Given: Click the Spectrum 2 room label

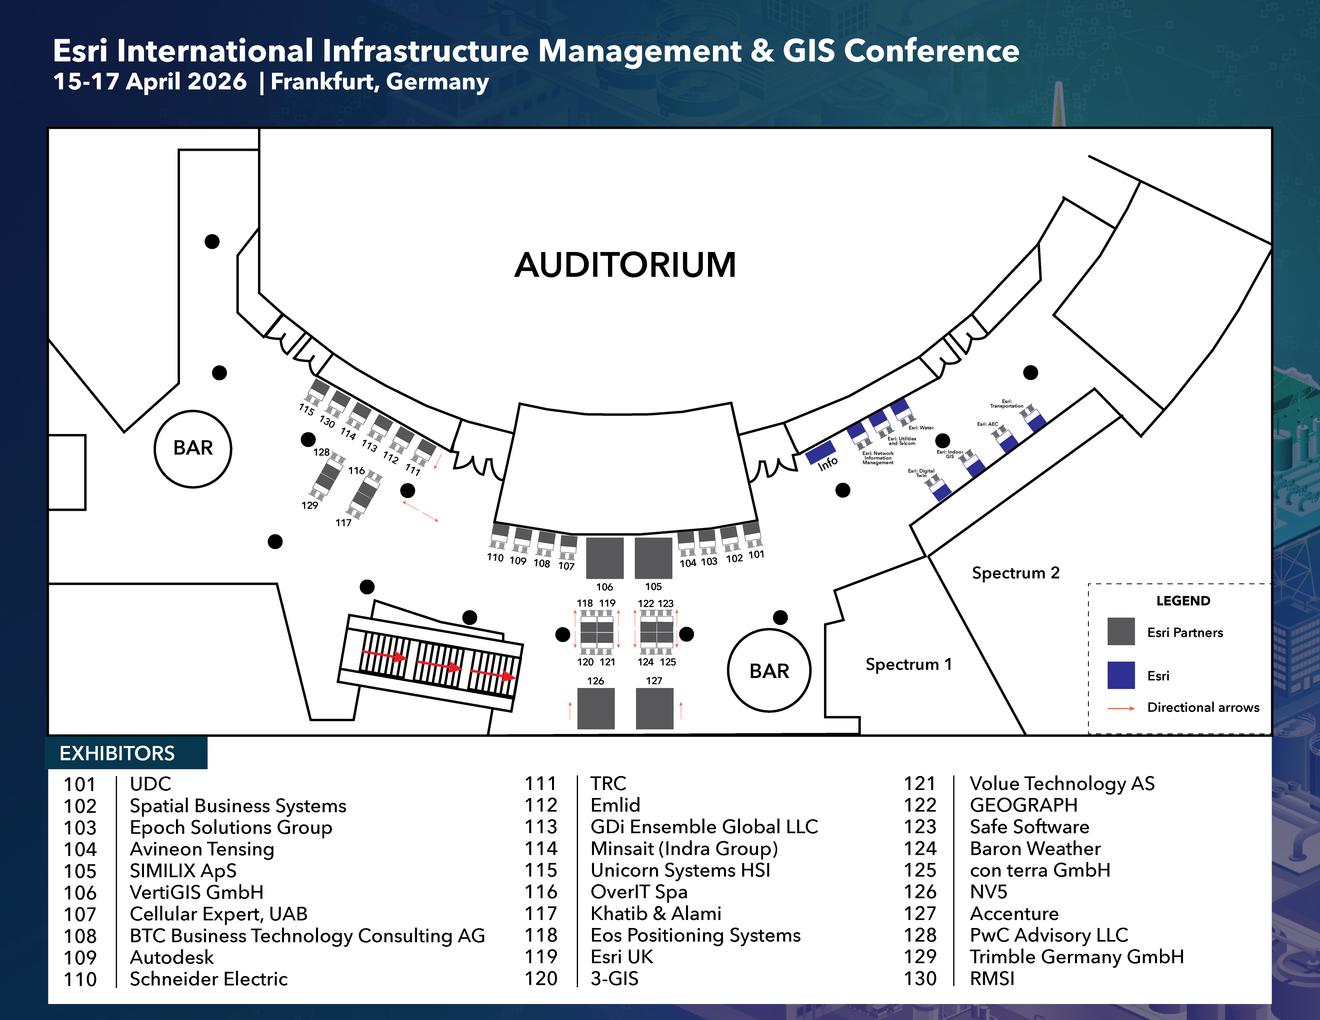Looking at the screenshot, I should coord(1015,572).
